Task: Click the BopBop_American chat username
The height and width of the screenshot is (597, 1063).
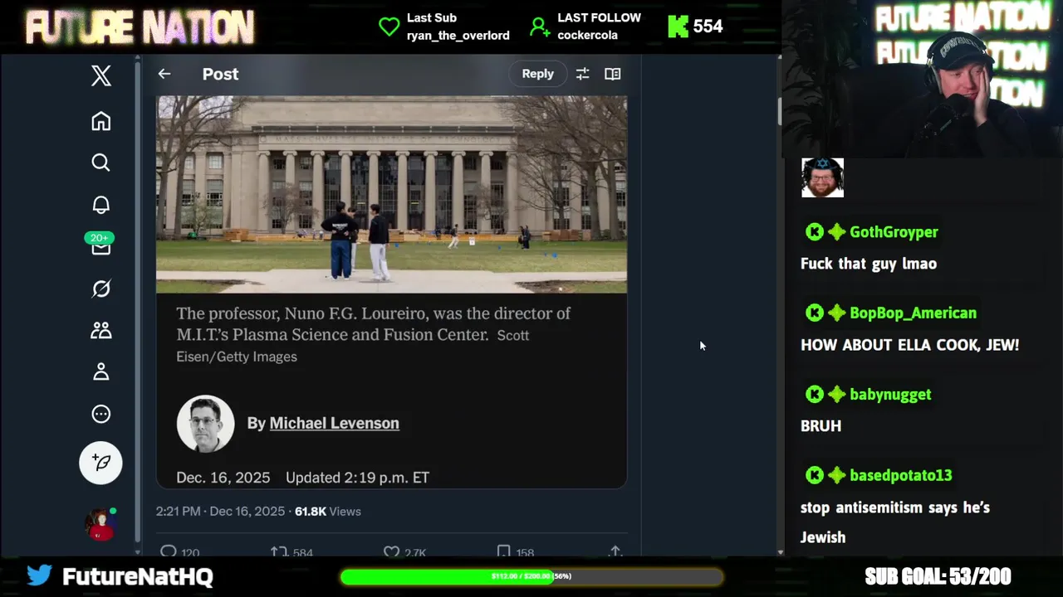Action: click(x=913, y=313)
